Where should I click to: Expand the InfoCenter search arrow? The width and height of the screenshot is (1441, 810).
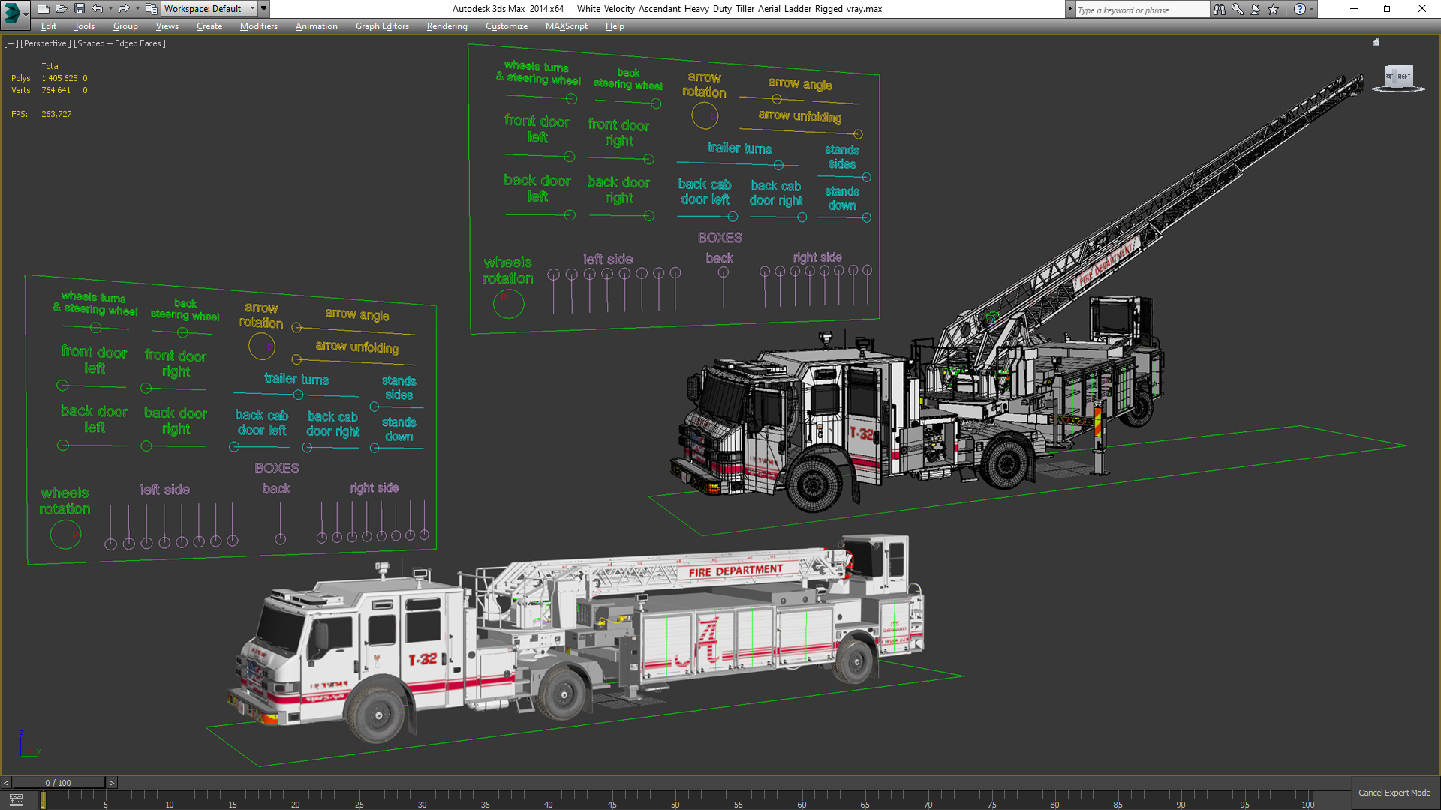[1069, 9]
